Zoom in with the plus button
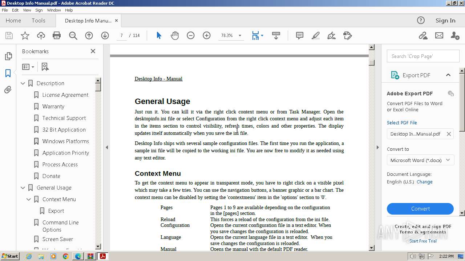The image size is (465, 261). coord(207,36)
